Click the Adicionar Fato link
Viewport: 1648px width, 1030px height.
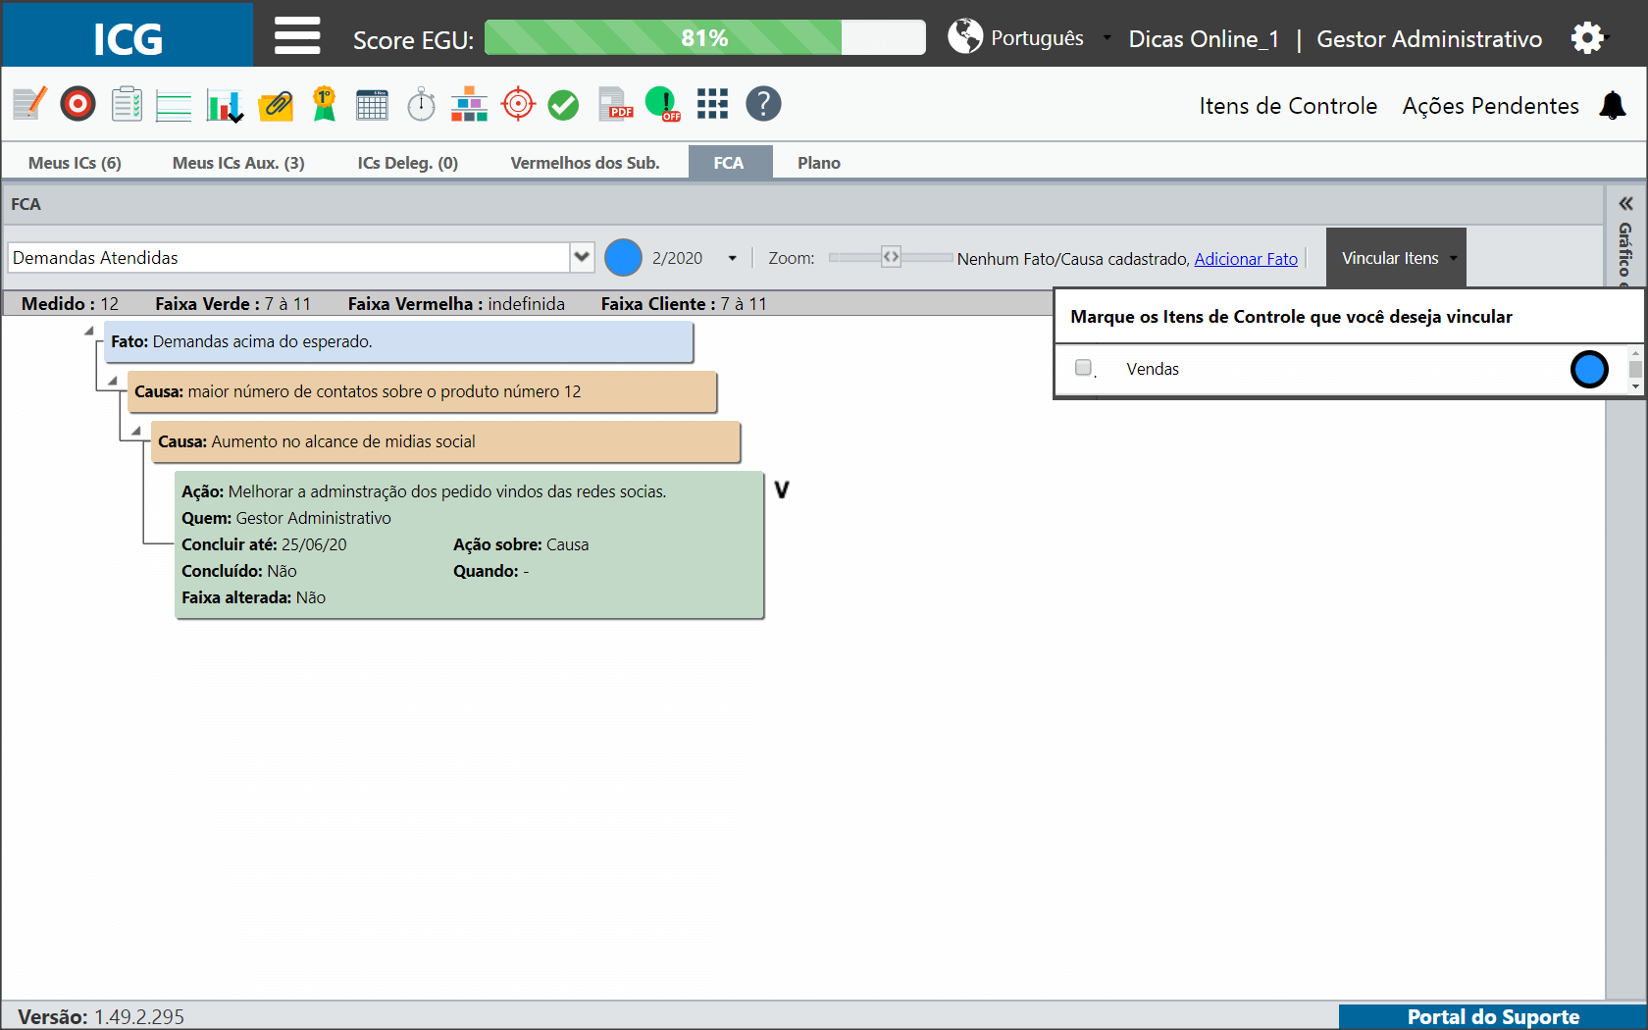1246,259
